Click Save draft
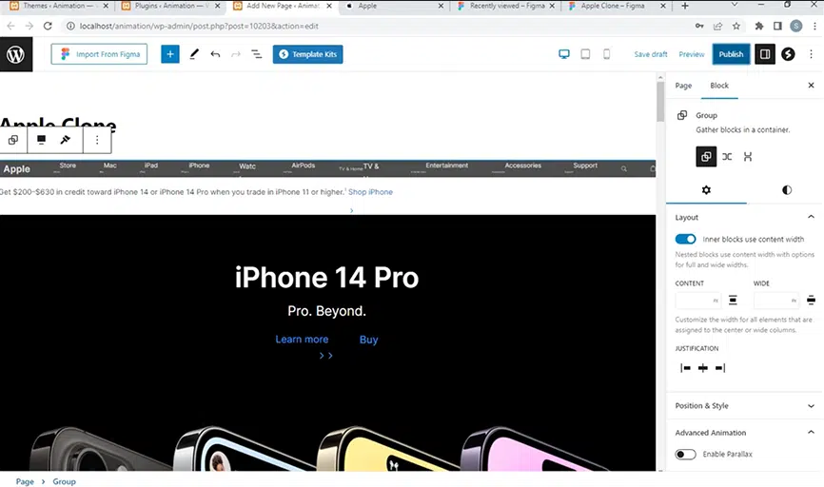 click(x=651, y=54)
